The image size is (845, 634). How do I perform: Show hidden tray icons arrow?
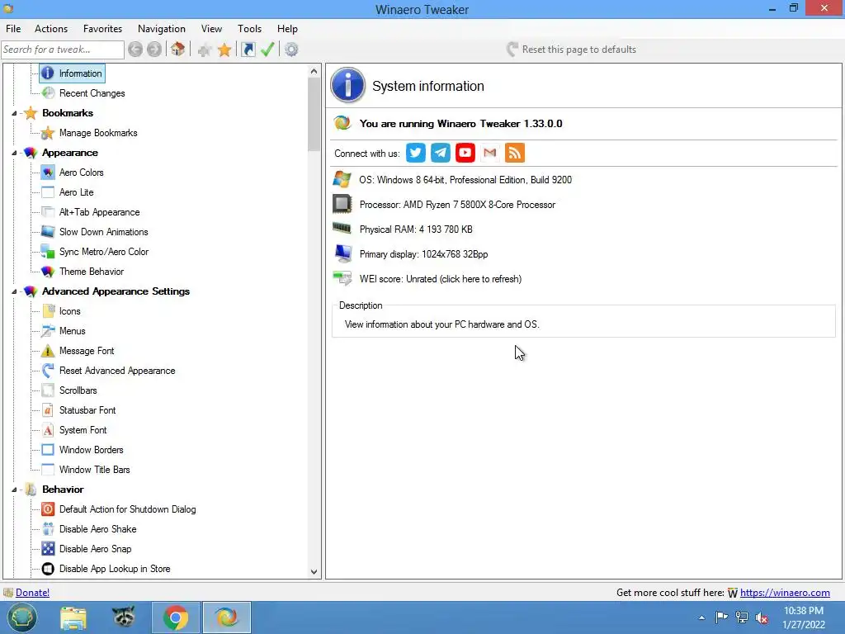[701, 617]
